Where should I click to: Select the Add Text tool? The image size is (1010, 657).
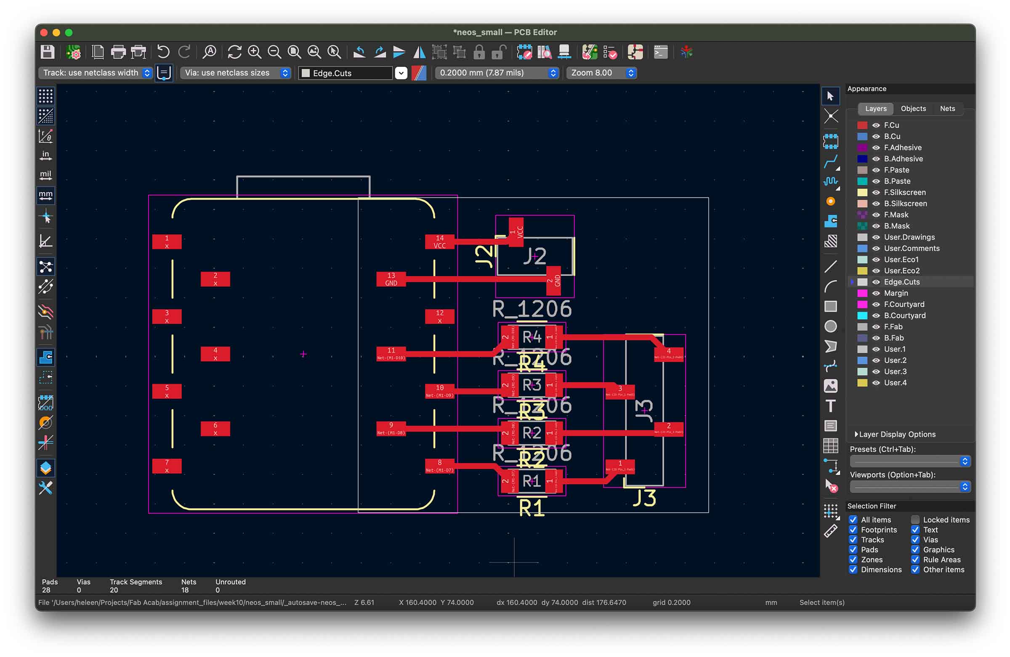click(830, 406)
